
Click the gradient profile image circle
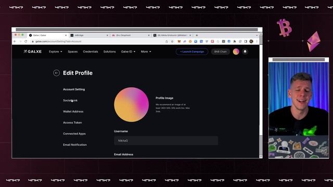tap(132, 104)
